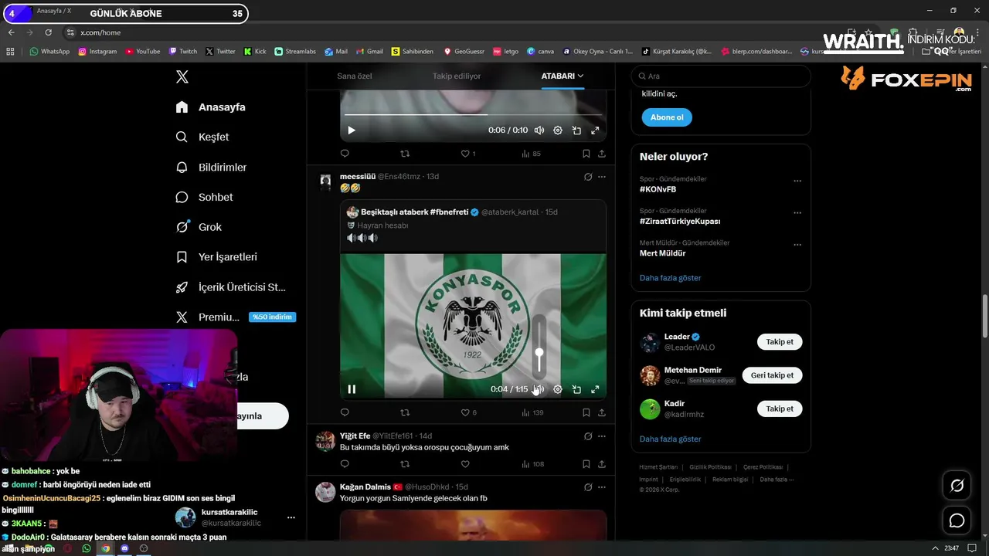The width and height of the screenshot is (989, 556).
Task: Reload the page in Chrome
Action: 48,32
